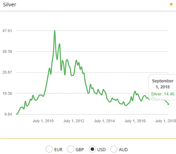Click the 9.84 y-axis value
The height and width of the screenshot is (154, 176).
point(8,114)
